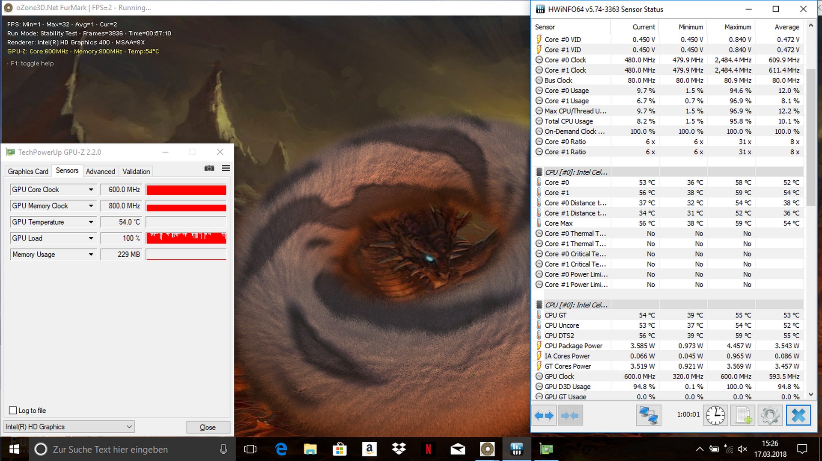Viewport: 822px width, 461px height.
Task: Open HWiNFO remote network monitors button
Action: [x=648, y=415]
